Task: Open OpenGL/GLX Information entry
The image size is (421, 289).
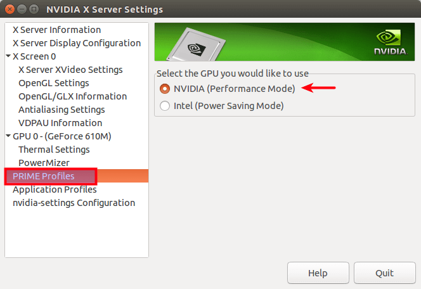Action: 72,96
